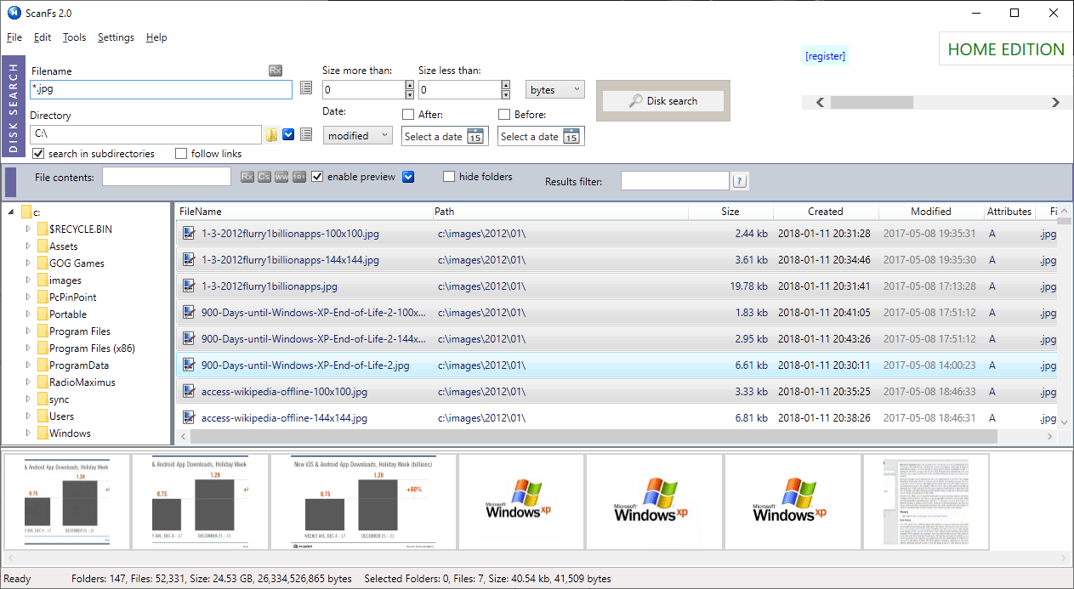The image size is (1074, 589).
Task: Open After date calendar icon
Action: point(475,137)
